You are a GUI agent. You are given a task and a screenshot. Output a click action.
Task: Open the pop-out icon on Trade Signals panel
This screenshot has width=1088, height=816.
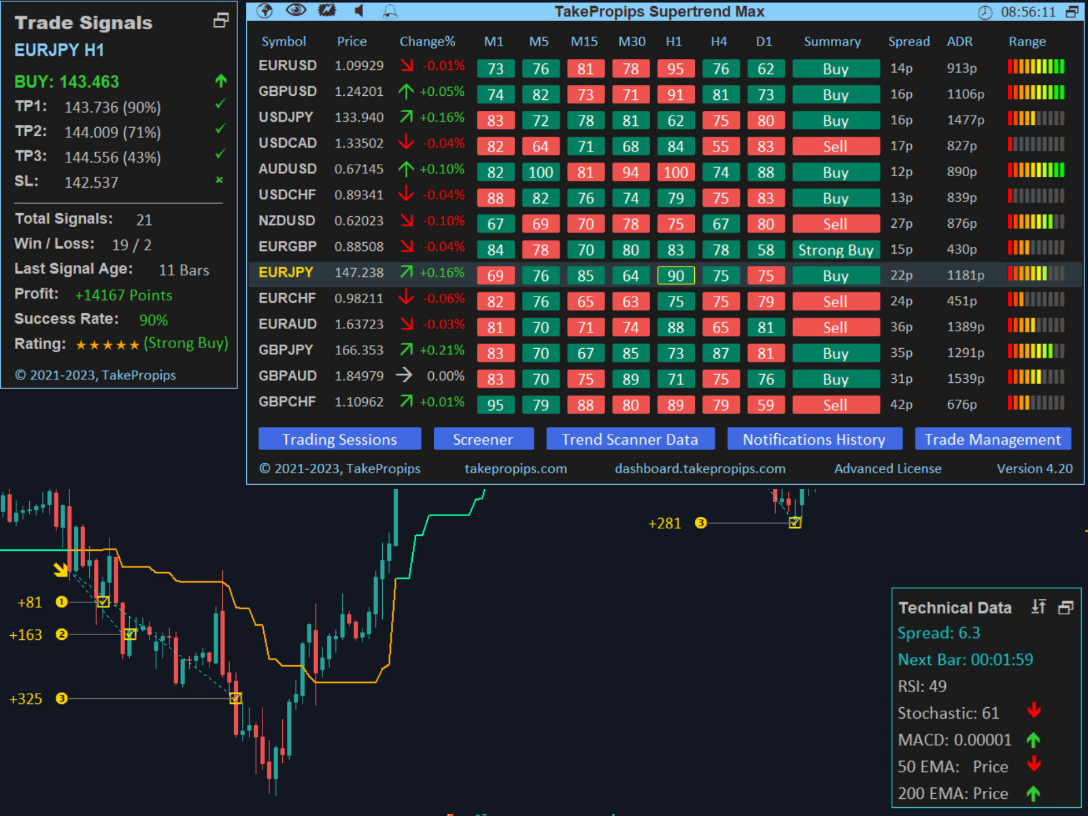[220, 21]
